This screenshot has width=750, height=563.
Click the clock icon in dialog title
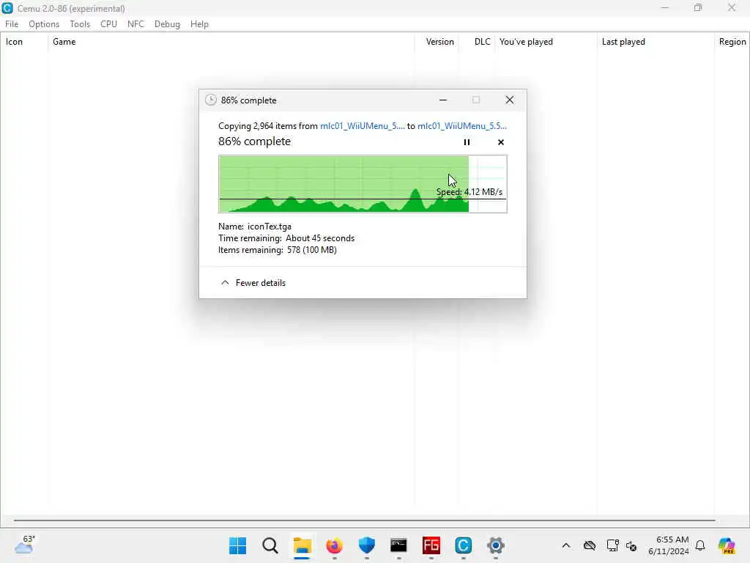(x=210, y=100)
